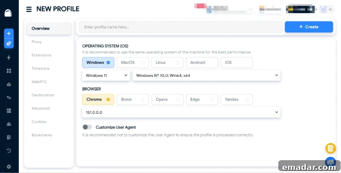Screen dimensions: 341x173
Task: Open the link sidebar icon
Action: (9, 97)
